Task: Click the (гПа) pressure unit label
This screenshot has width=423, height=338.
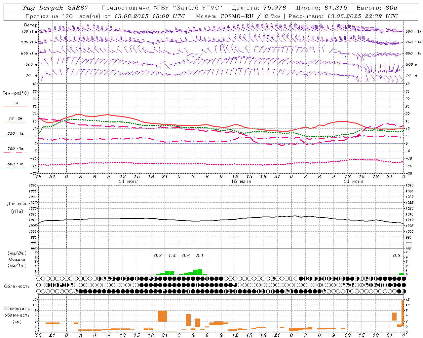Action: (x=17, y=212)
